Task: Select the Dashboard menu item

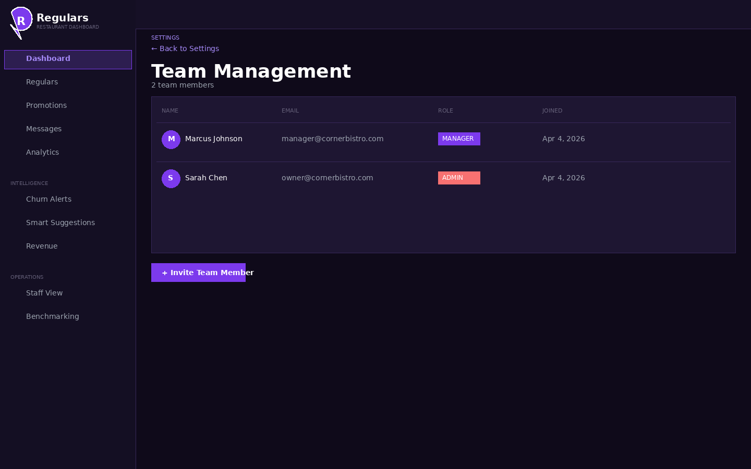Action: 48,58
